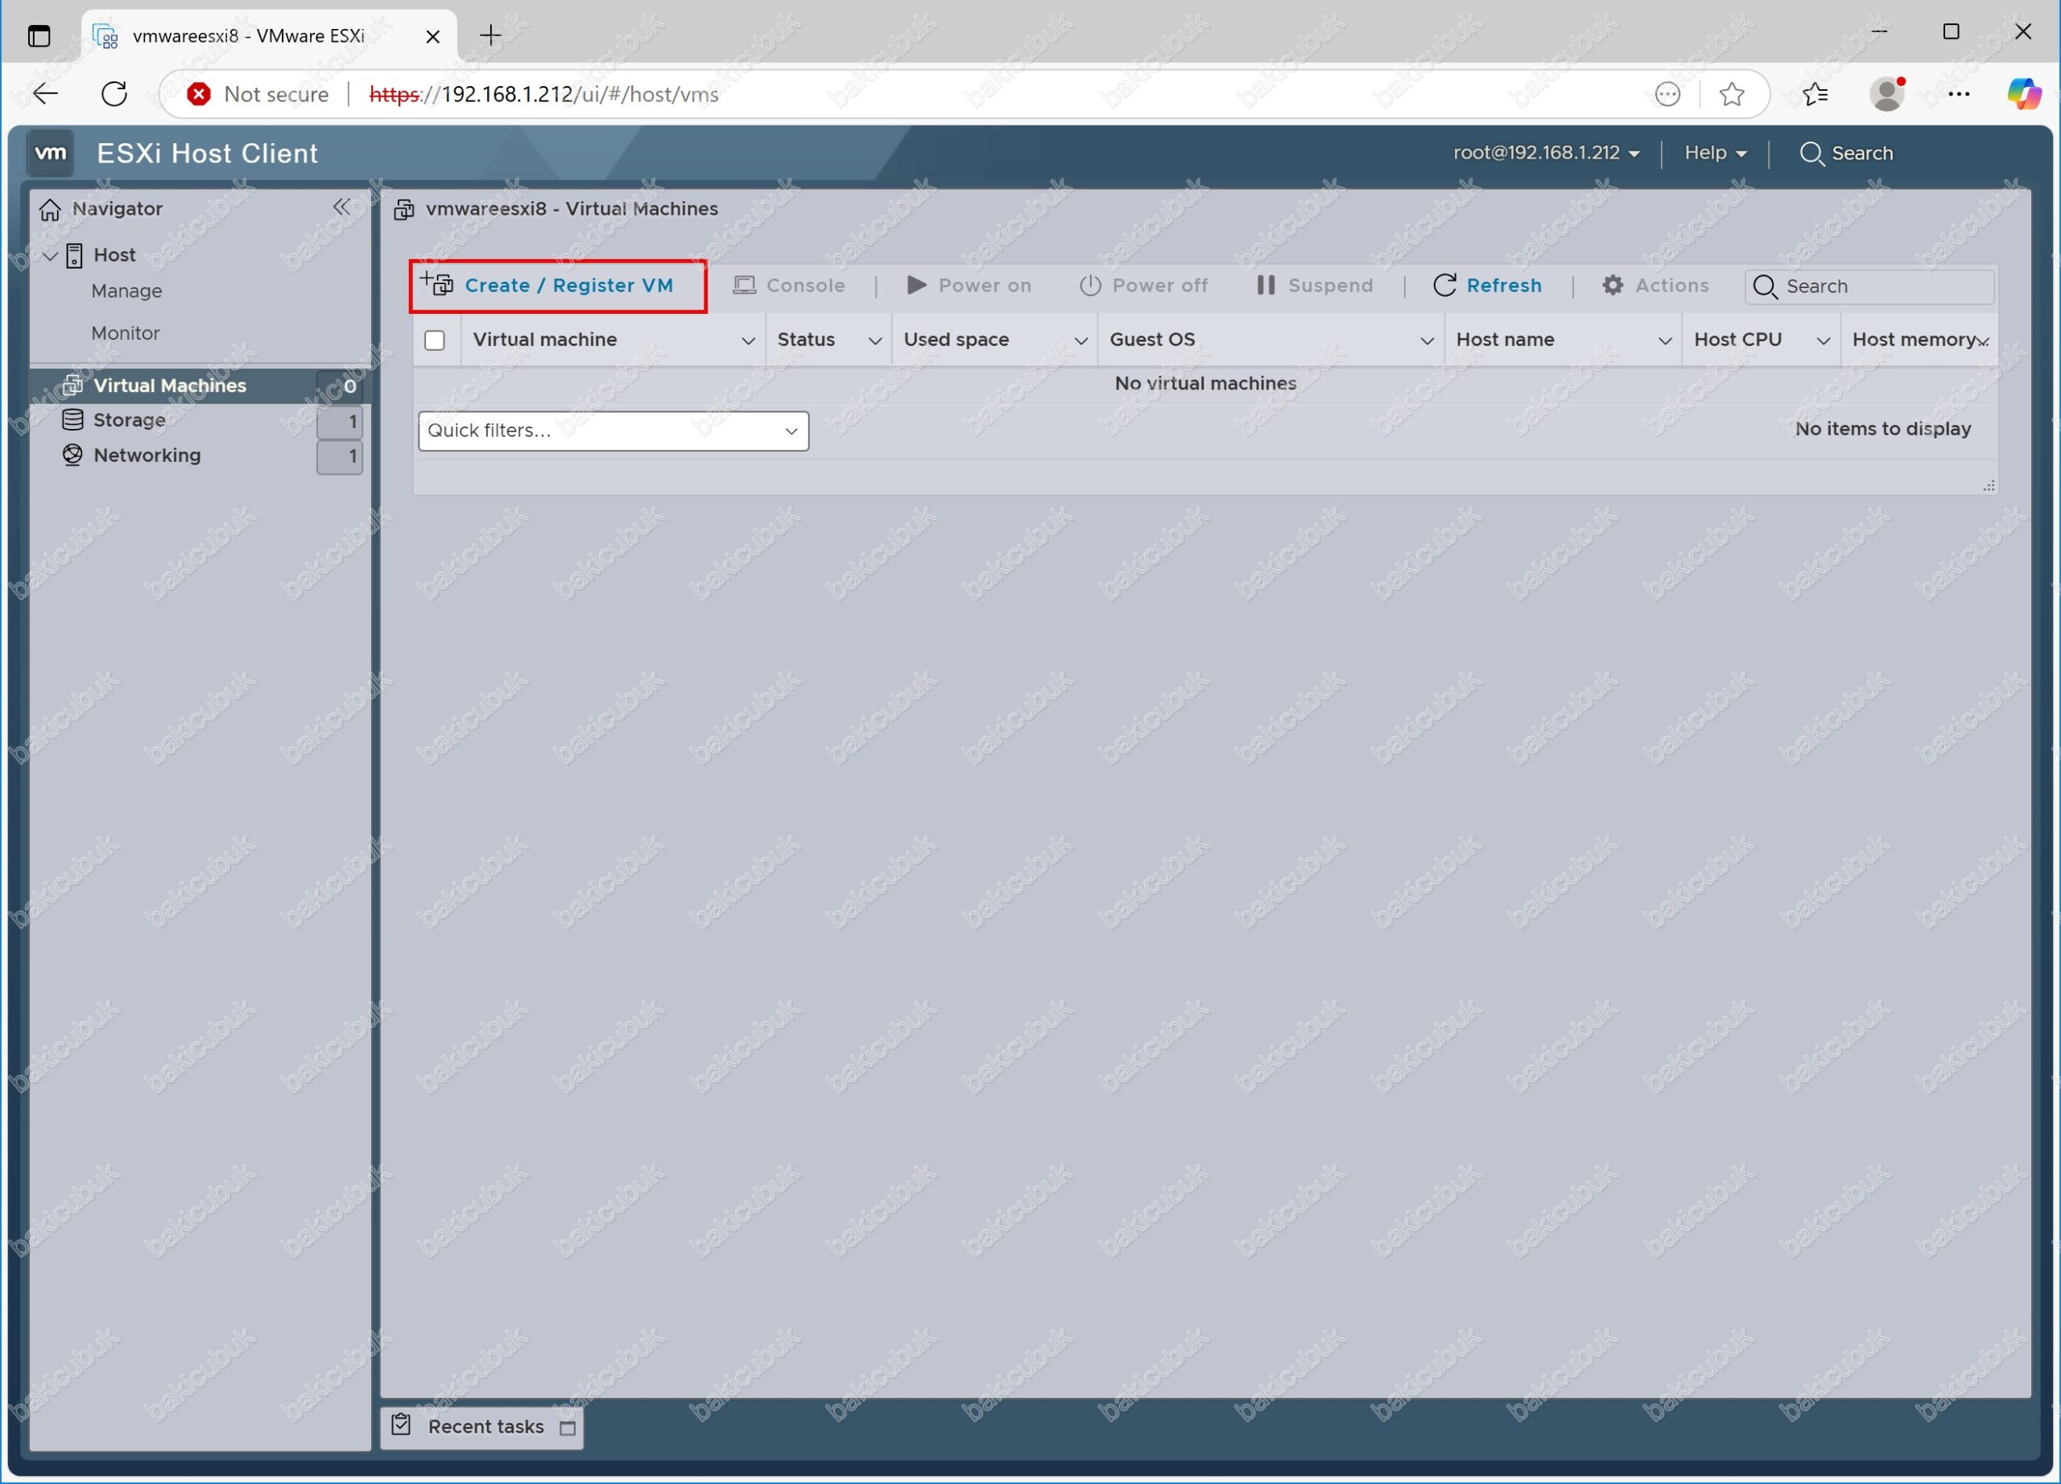Viewport: 2061px width, 1484px height.
Task: Click the Power off icon
Action: coord(1089,285)
